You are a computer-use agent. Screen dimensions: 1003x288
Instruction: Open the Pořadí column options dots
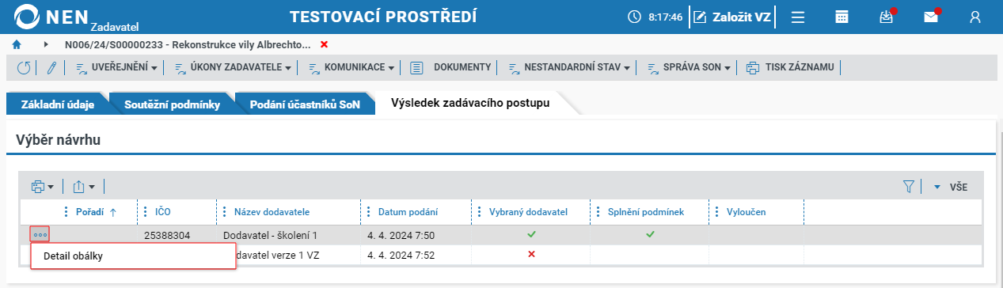[x=66, y=212]
